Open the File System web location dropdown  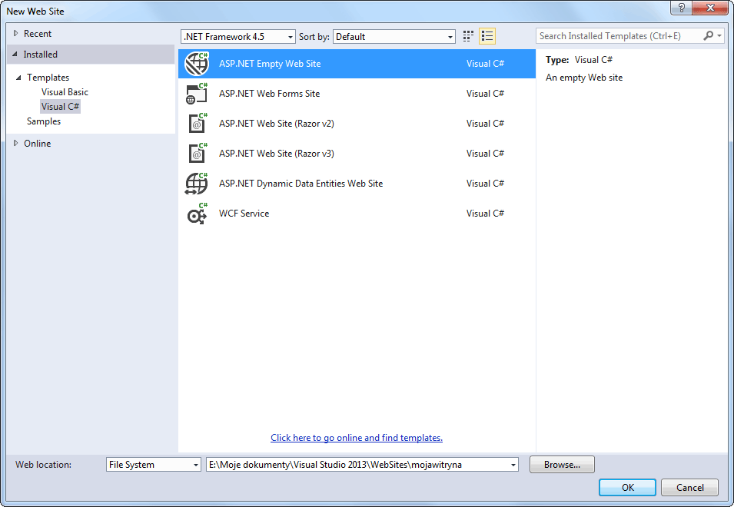153,465
